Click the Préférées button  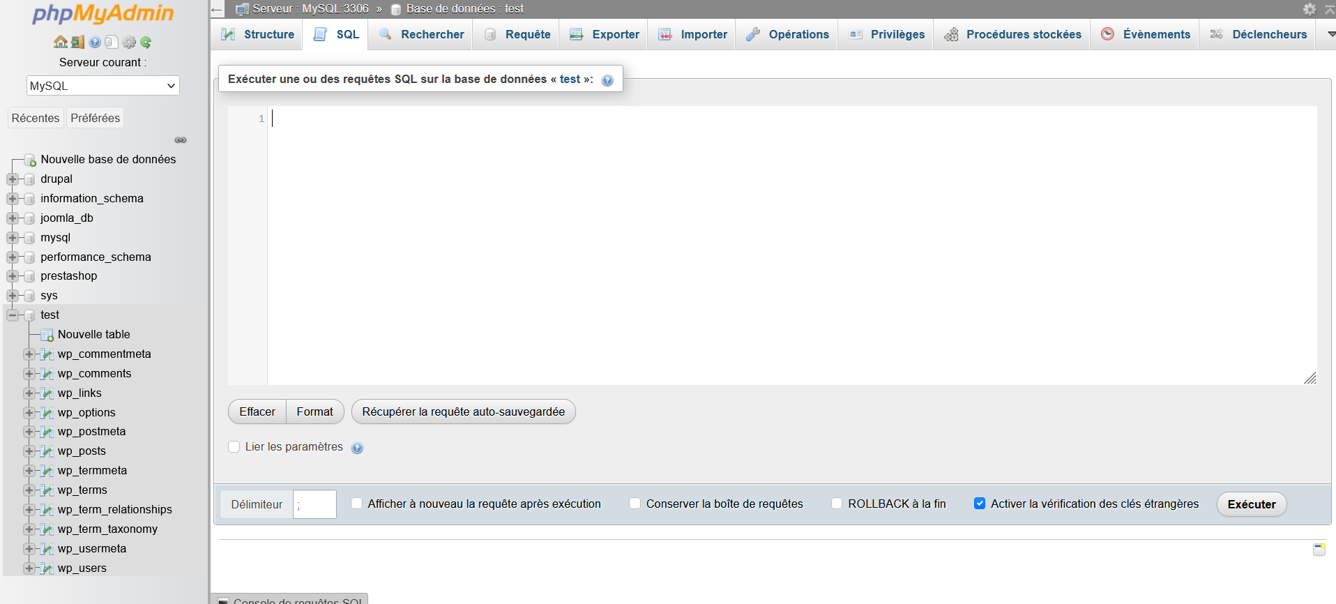pyautogui.click(x=96, y=118)
